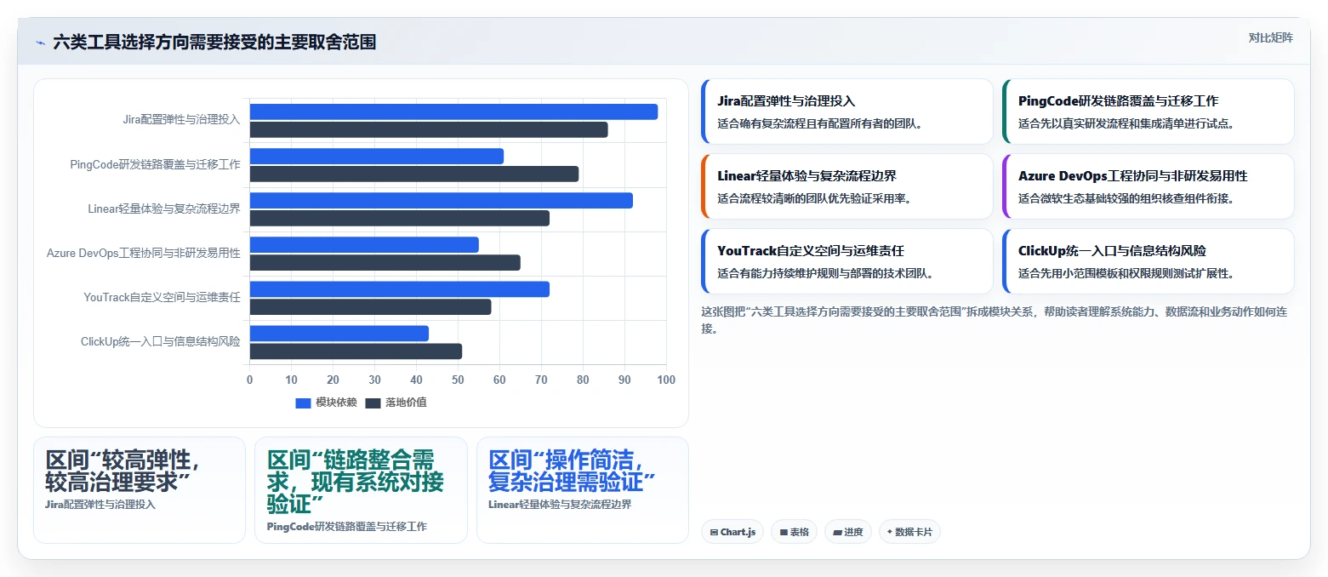Toggle the 模块依赖 legend item
Viewport: 1328px width, 577px height.
326,403
